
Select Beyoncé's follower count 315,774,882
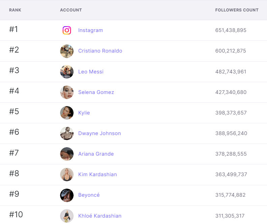point(231,195)
